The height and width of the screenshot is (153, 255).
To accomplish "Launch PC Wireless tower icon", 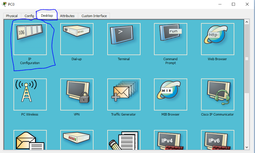I will pyautogui.click(x=30, y=94).
